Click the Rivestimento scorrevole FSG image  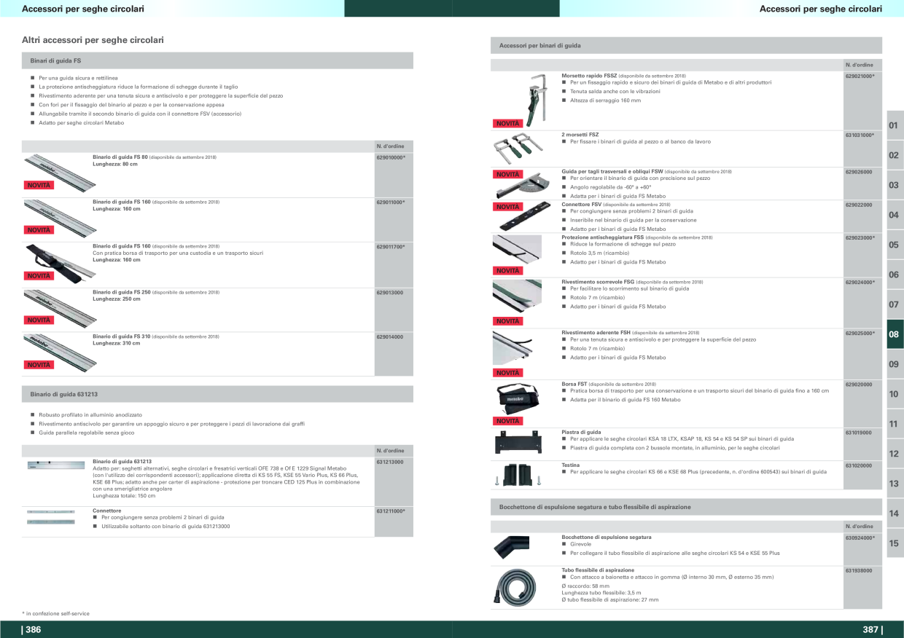pos(518,297)
